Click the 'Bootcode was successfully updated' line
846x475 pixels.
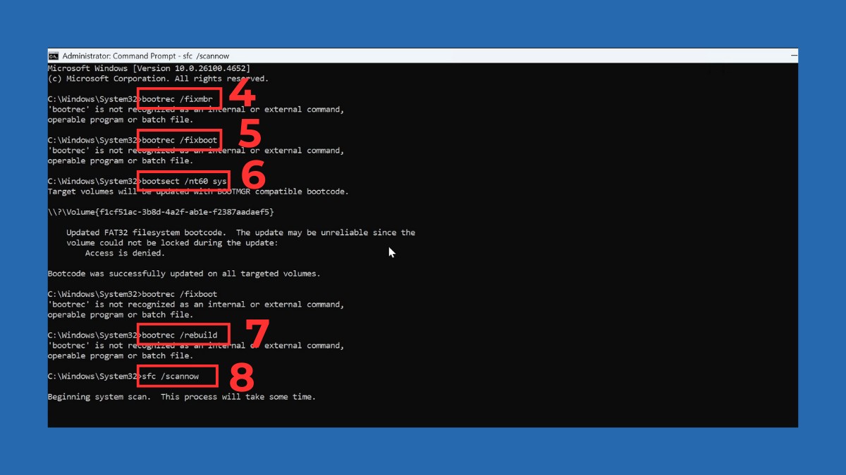click(184, 274)
